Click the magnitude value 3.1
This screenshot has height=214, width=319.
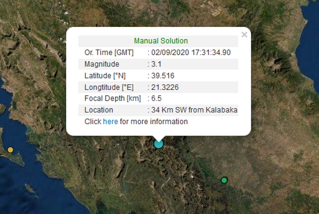pyautogui.click(x=156, y=64)
